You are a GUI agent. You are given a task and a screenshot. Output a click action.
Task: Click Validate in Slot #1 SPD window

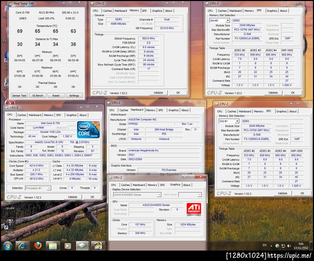point(283,194)
